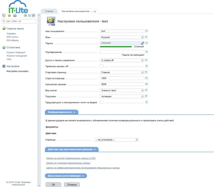Click the generate password icon
The image size is (214, 187).
pyautogui.click(x=142, y=43)
